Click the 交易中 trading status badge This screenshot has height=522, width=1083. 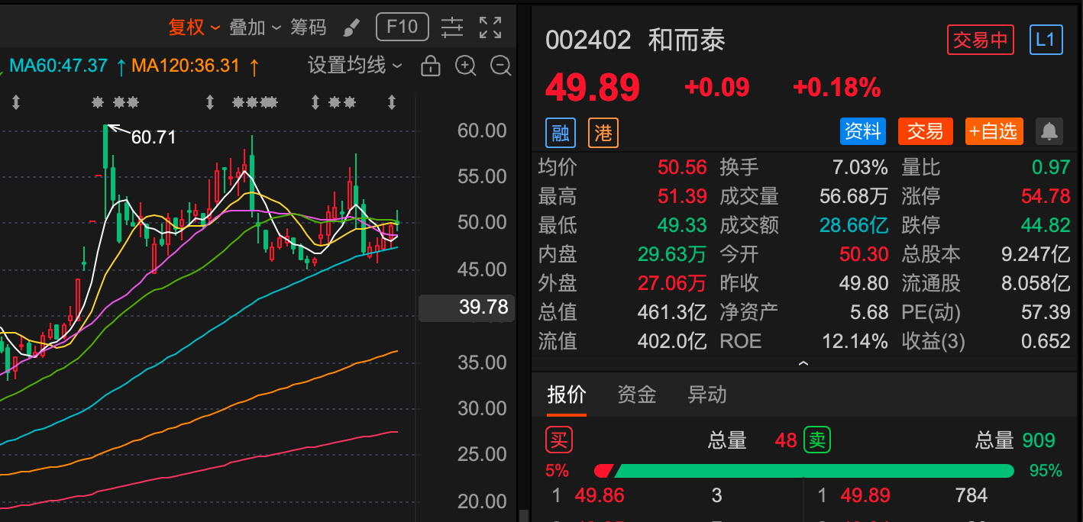(981, 40)
